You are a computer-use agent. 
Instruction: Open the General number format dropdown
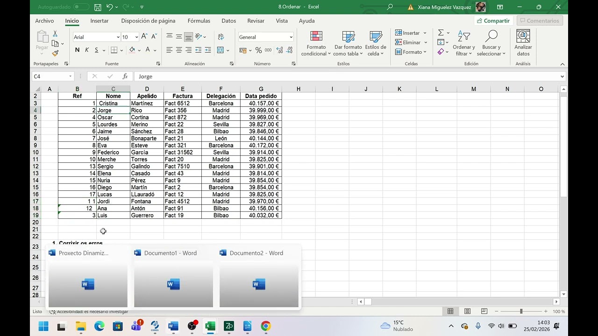(x=291, y=37)
